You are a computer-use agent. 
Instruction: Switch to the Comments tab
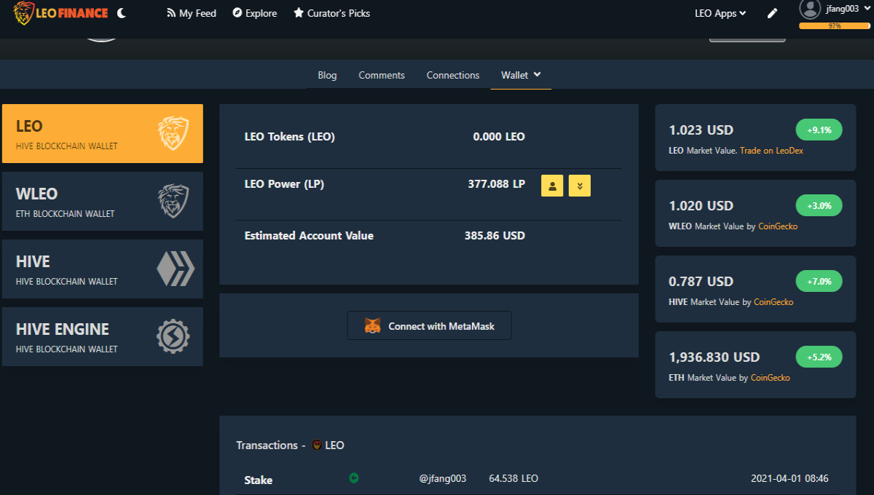[382, 75]
